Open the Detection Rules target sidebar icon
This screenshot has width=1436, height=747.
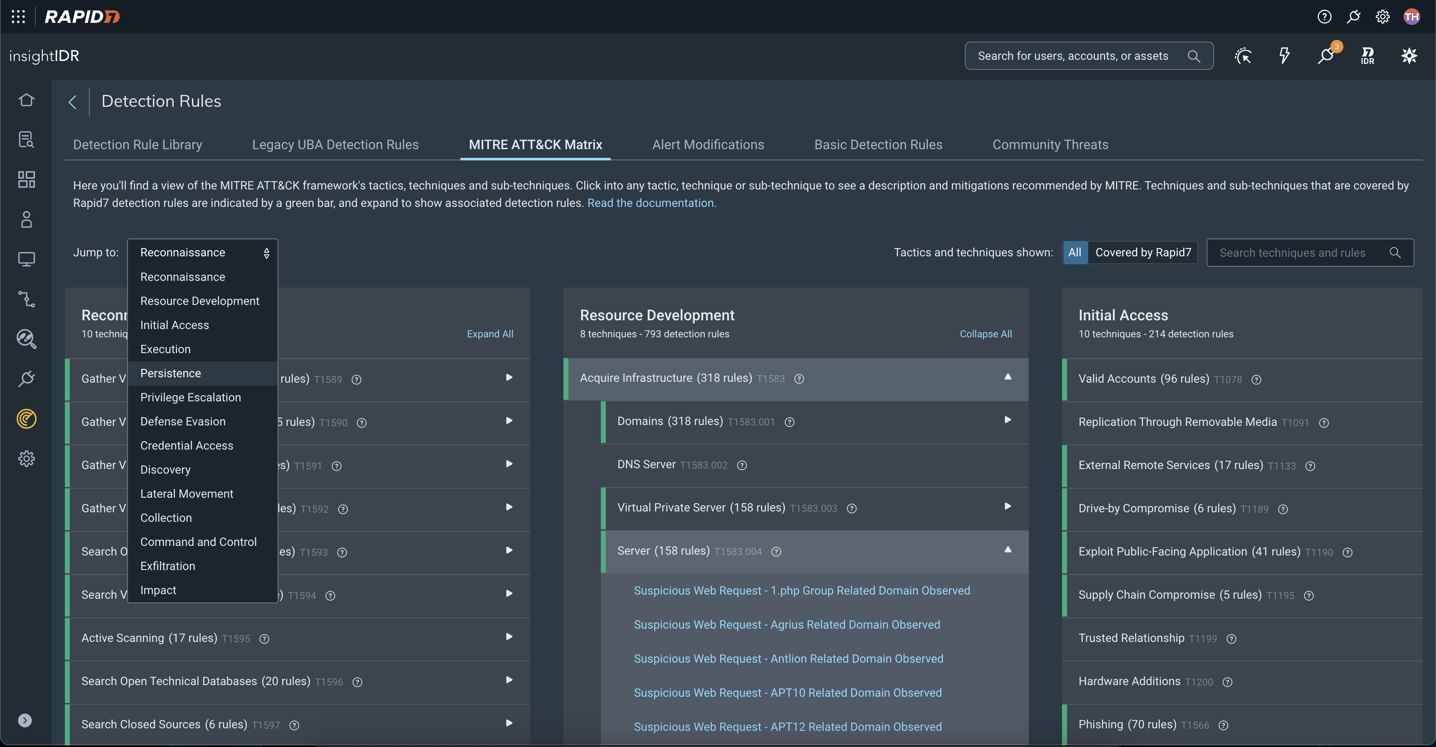click(x=26, y=419)
